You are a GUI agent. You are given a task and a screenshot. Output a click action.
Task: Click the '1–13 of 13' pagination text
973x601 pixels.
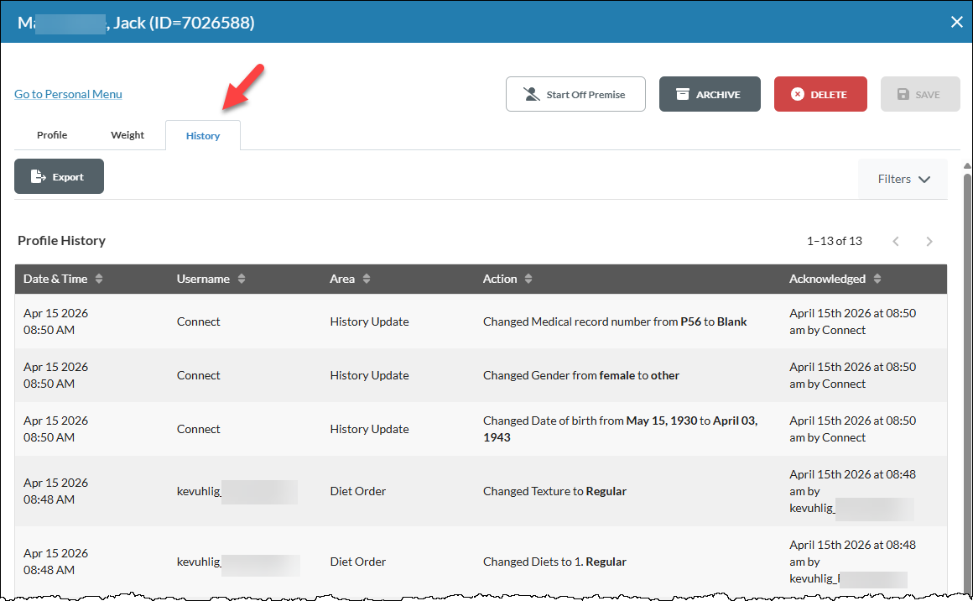coord(834,241)
